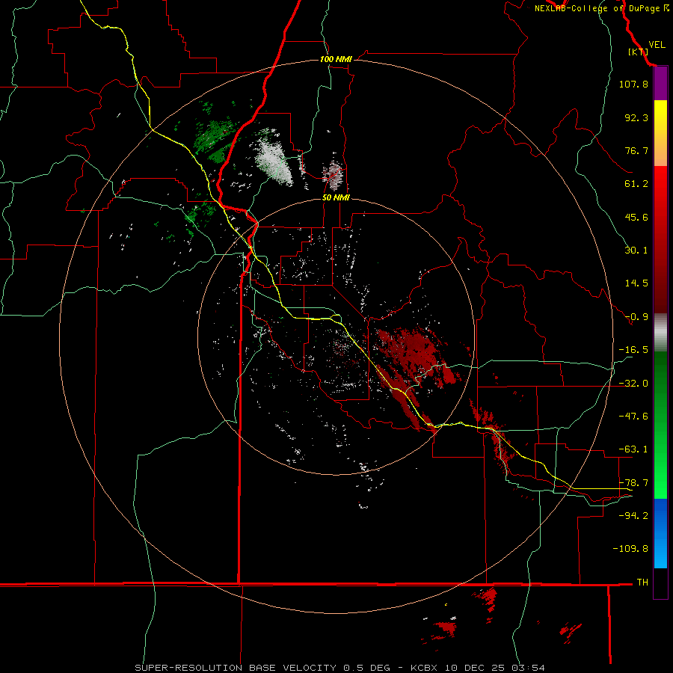673x673 pixels.
Task: Click the green velocity echo northwest of radar
Action: 214,140
